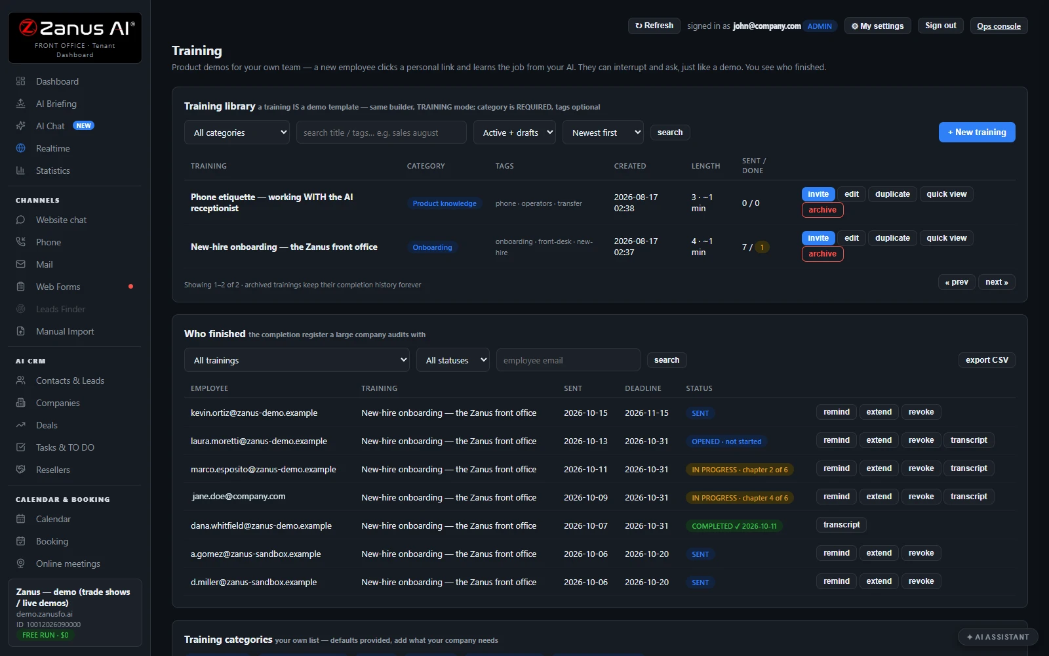Open the AI Assistant button
The width and height of the screenshot is (1049, 656).
[998, 637]
